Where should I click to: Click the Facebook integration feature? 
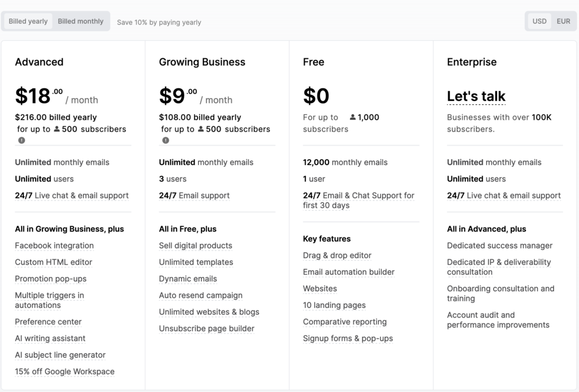coord(54,246)
